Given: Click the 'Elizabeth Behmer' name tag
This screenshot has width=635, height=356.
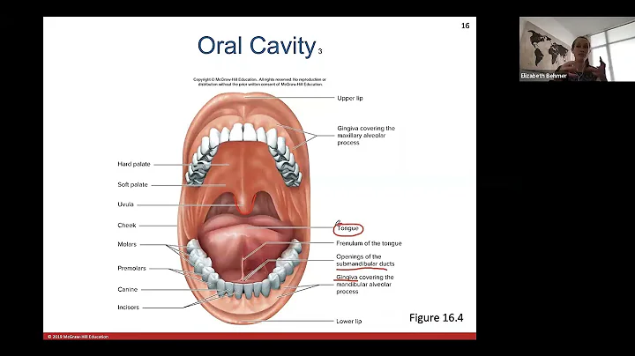Looking at the screenshot, I should point(543,76).
